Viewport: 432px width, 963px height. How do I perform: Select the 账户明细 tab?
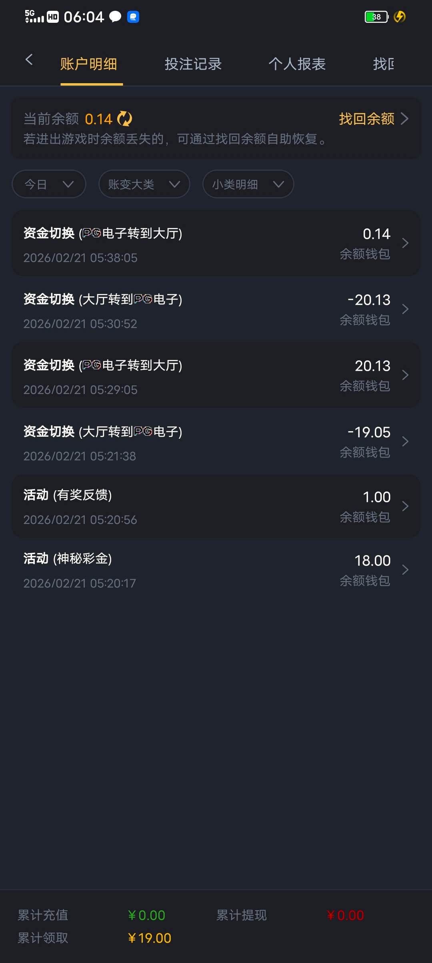[89, 64]
